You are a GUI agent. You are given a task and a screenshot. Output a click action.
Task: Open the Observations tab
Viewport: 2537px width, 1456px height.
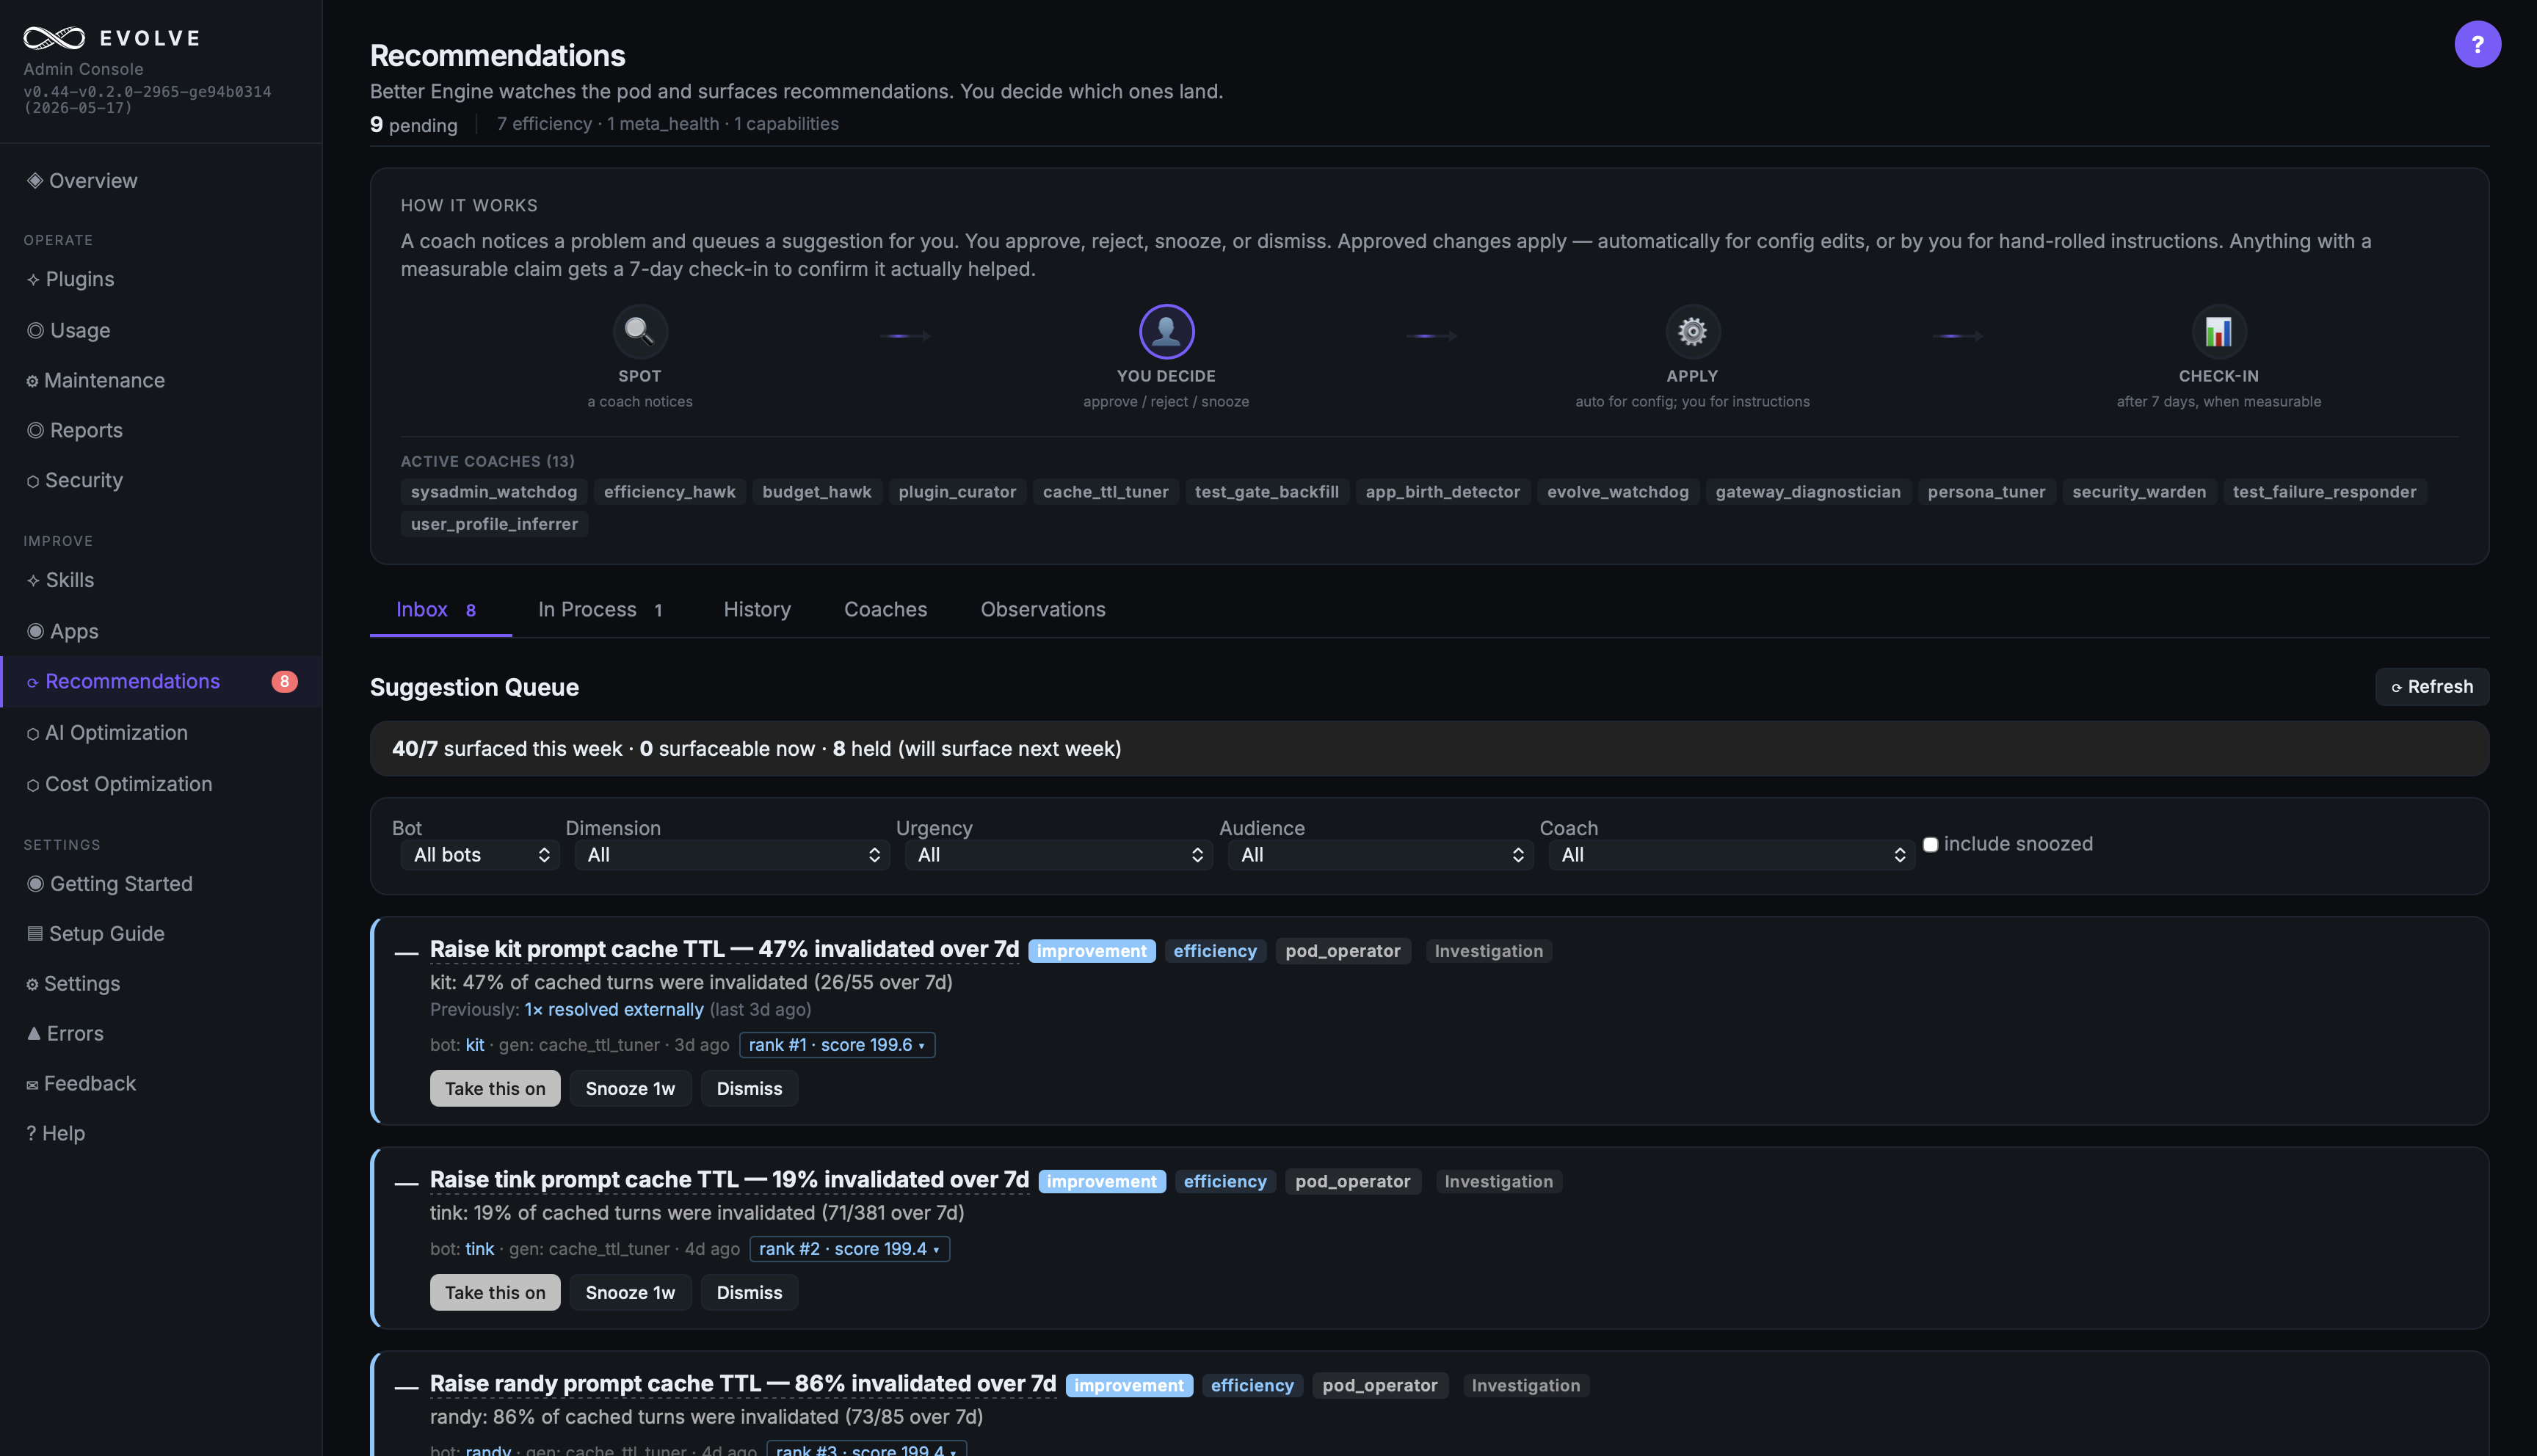click(1043, 609)
